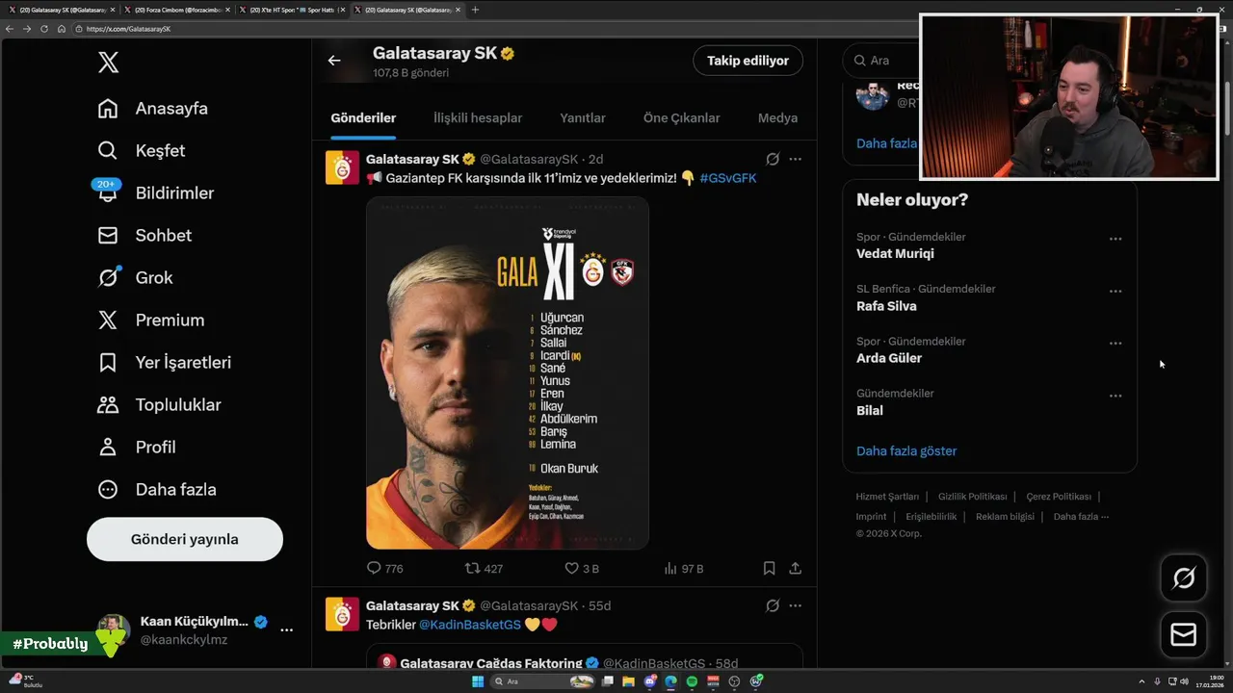Click Grok icon on Gaziantep FK post
This screenshot has width=1233, height=693.
(773, 160)
